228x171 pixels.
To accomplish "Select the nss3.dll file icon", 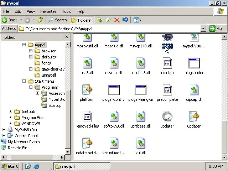I will click(x=87, y=63).
